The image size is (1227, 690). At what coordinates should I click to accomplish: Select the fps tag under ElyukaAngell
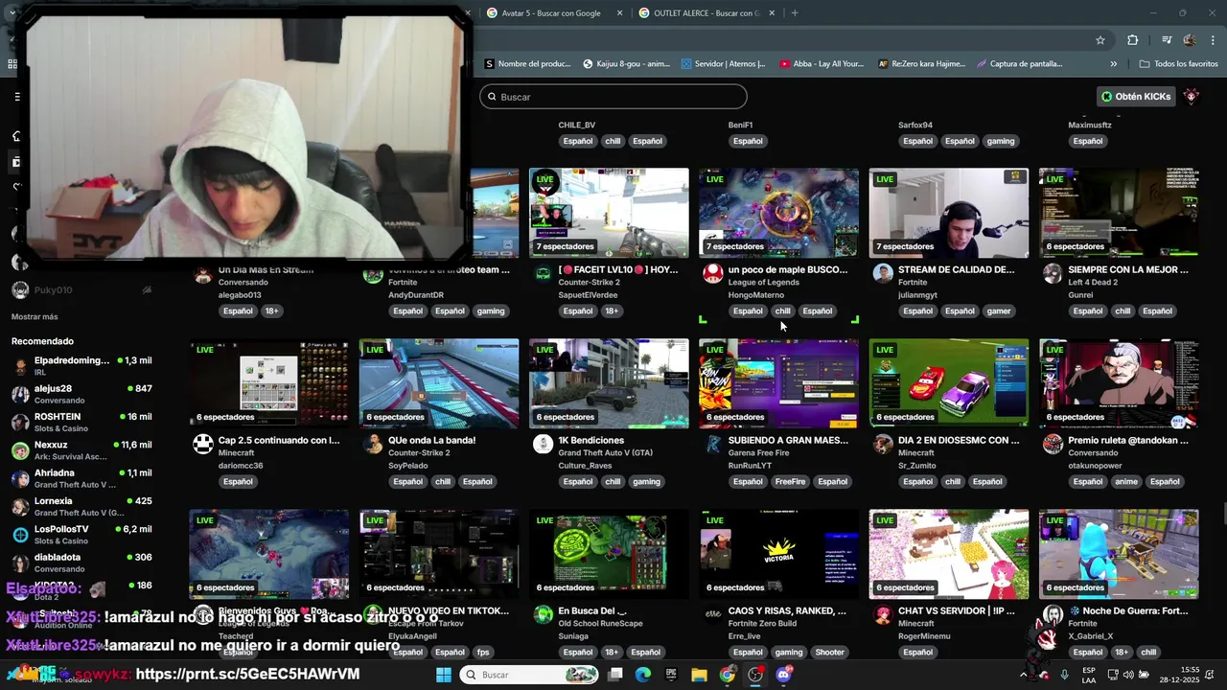click(483, 653)
